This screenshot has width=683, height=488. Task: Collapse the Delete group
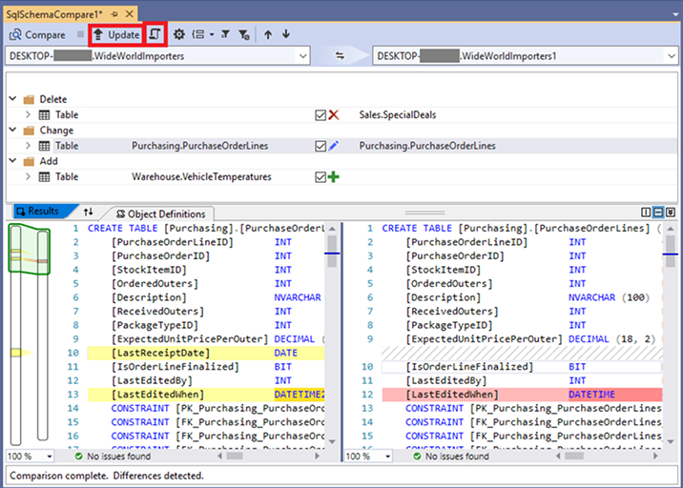pyautogui.click(x=13, y=99)
